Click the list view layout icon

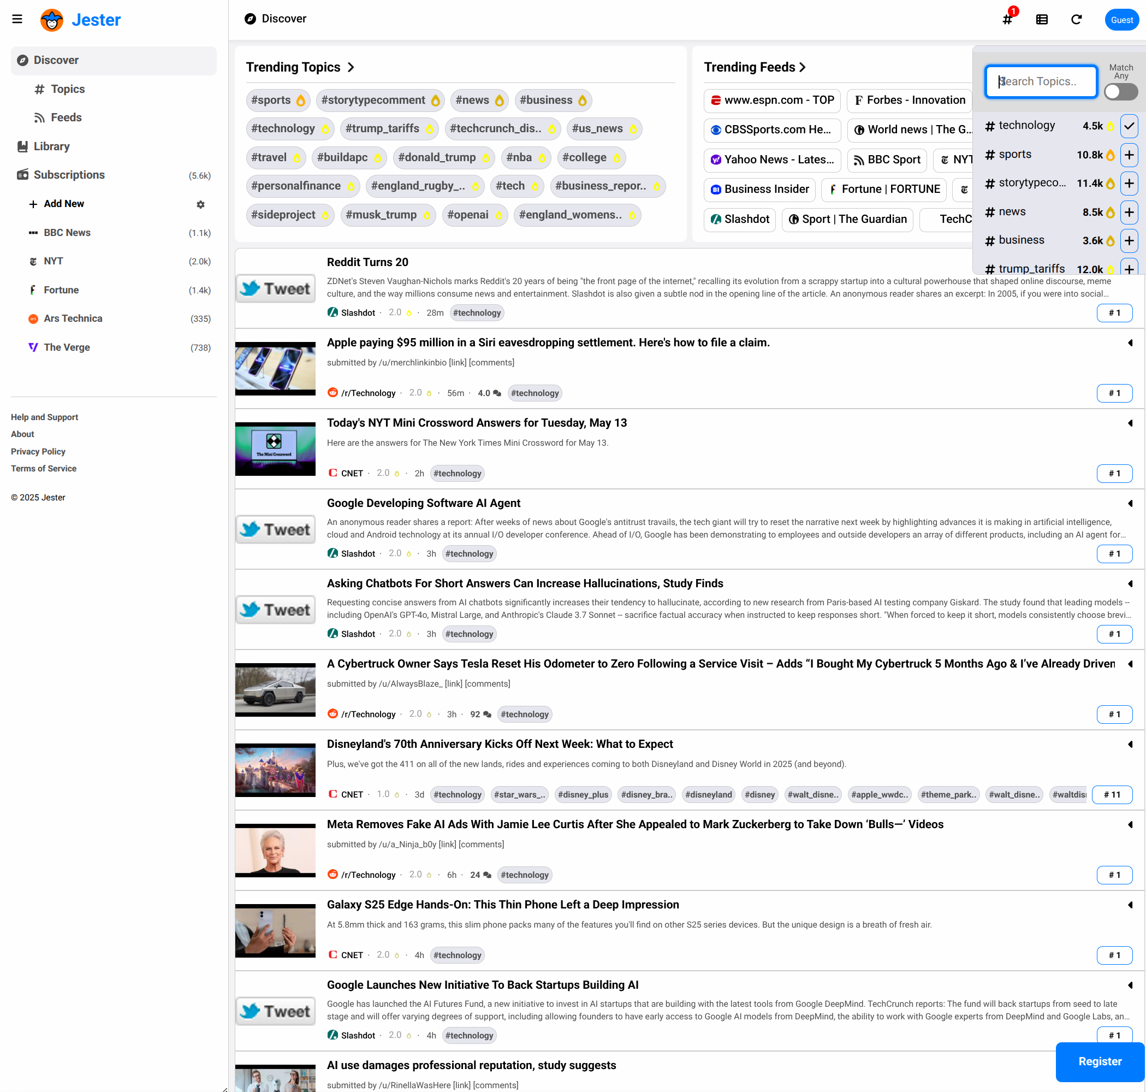pyautogui.click(x=1041, y=19)
